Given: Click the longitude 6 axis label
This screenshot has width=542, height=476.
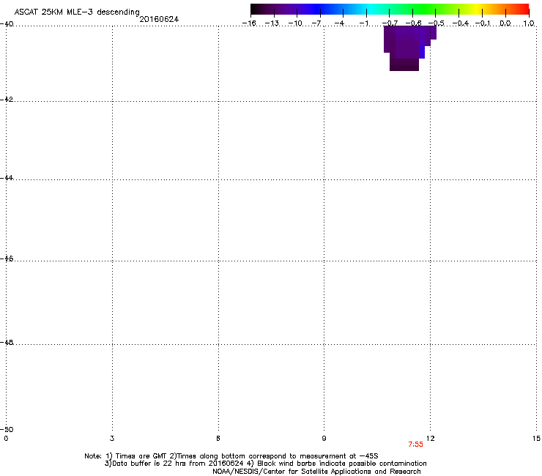Looking at the screenshot, I should 218,439.
